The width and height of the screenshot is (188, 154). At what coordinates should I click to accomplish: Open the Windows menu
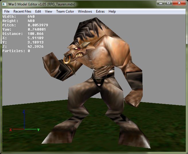point(85,11)
